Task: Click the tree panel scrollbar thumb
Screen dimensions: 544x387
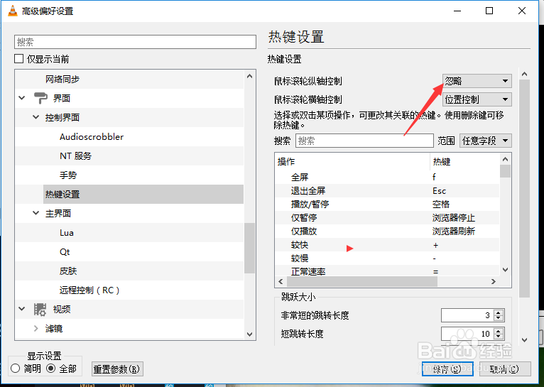Action: [249, 249]
